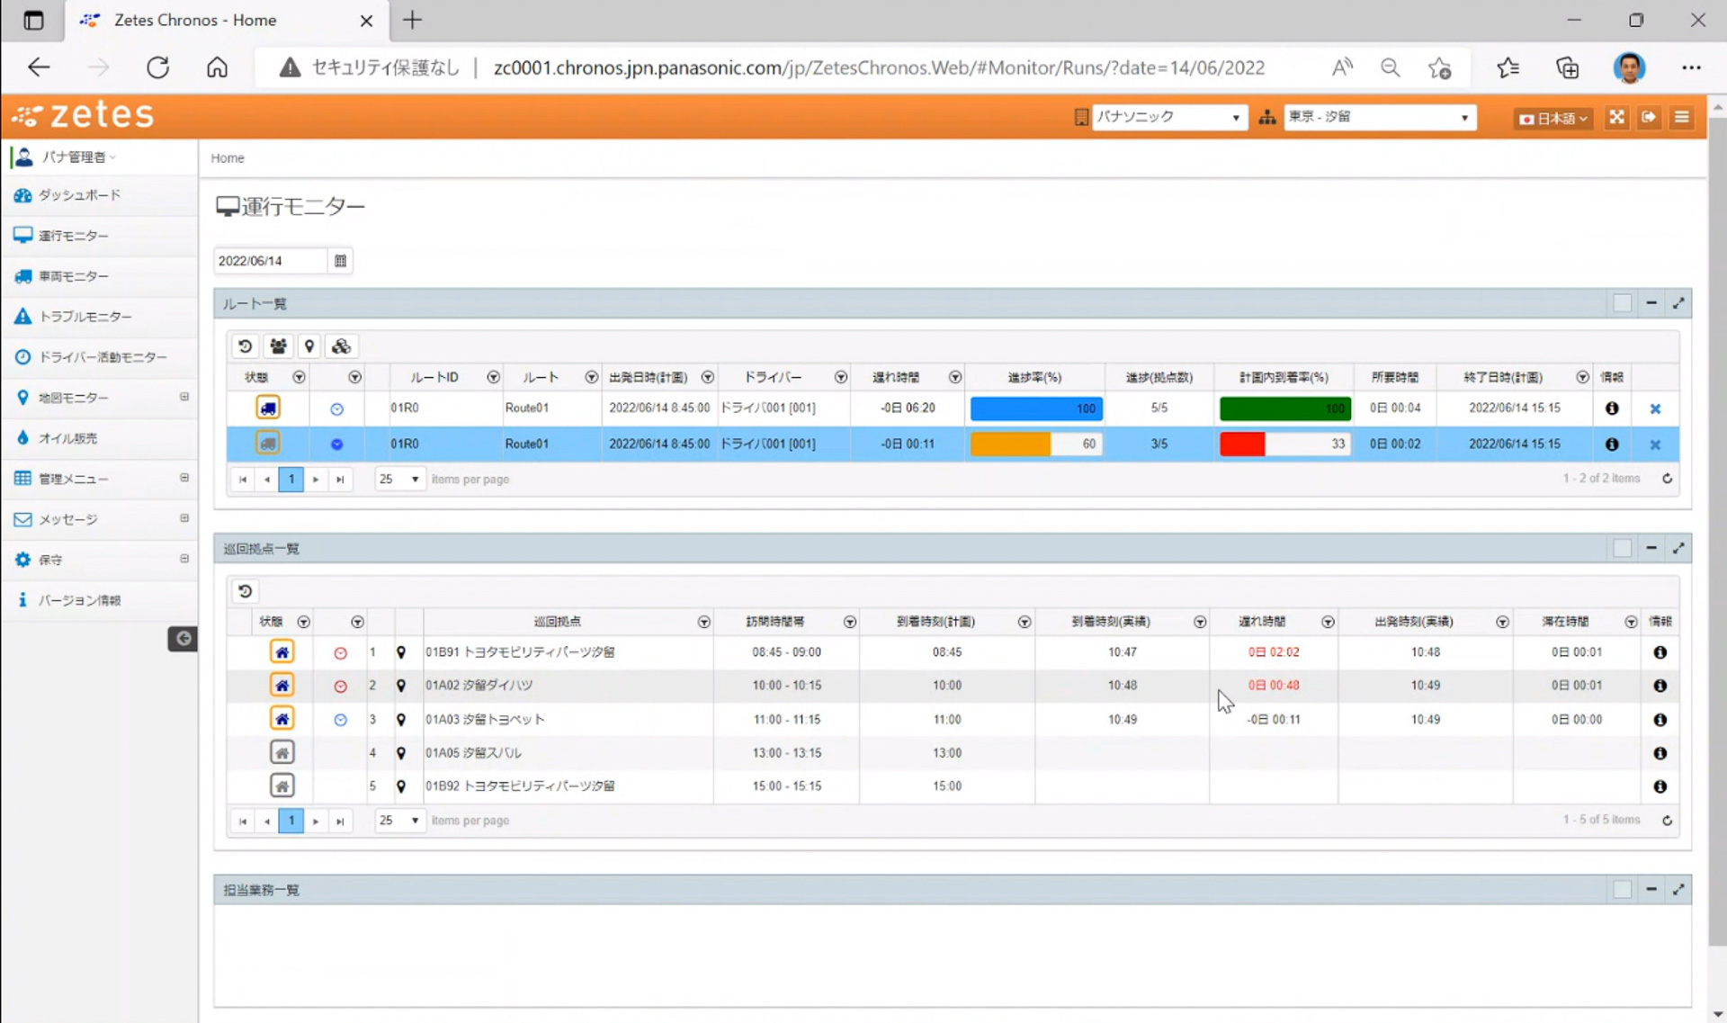Image resolution: width=1727 pixels, height=1023 pixels.
Task: Open the 東京 - 汐留 site dropdown
Action: point(1379,117)
